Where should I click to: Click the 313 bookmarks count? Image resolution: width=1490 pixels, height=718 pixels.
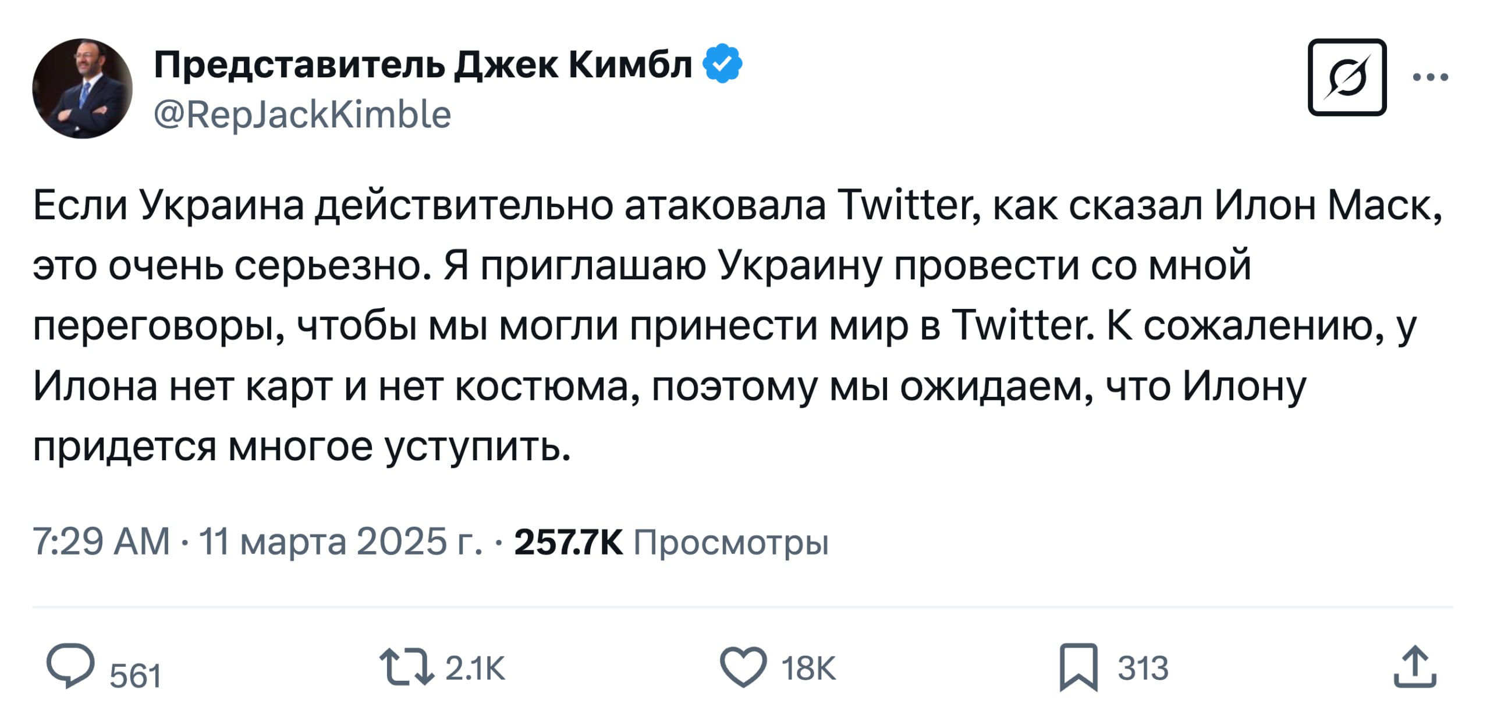coord(1143,668)
